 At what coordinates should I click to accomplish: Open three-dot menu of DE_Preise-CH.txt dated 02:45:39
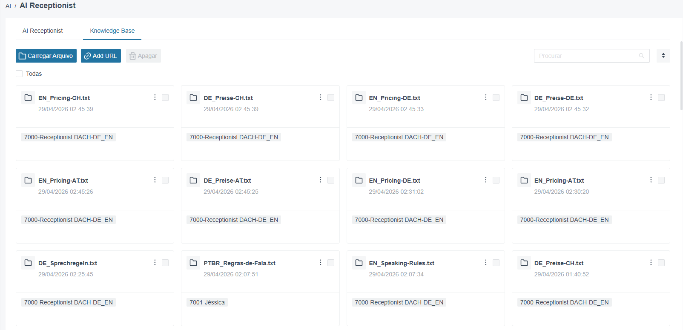click(x=321, y=97)
